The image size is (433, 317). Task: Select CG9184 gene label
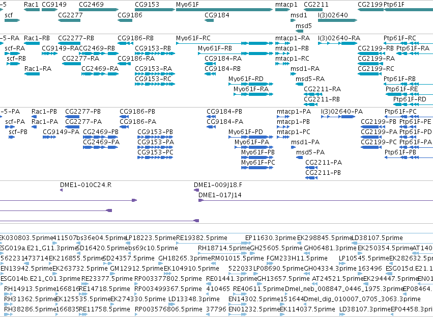(217, 15)
